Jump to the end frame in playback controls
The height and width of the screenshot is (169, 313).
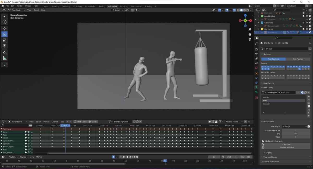(x=137, y=157)
